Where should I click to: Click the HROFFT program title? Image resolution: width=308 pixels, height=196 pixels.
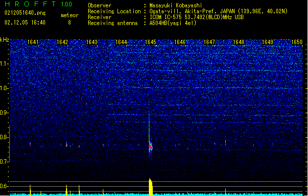coord(30,4)
